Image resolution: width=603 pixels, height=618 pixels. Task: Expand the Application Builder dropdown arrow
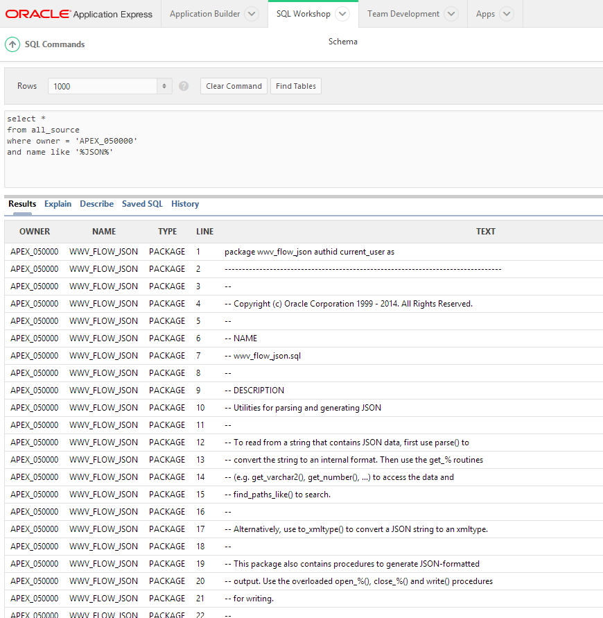coord(252,14)
